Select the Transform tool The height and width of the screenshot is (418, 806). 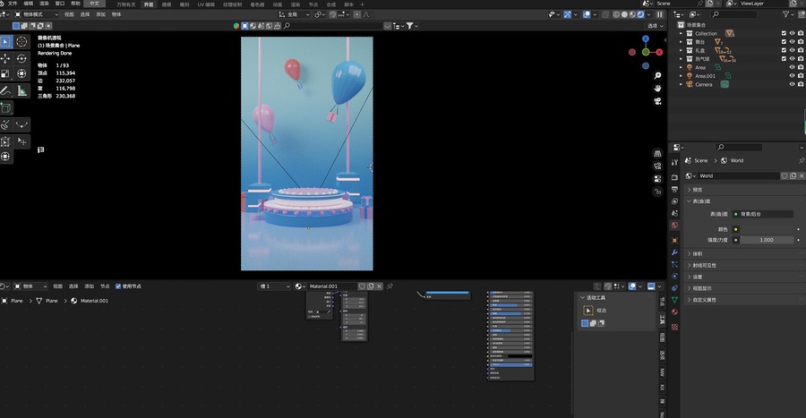21,74
